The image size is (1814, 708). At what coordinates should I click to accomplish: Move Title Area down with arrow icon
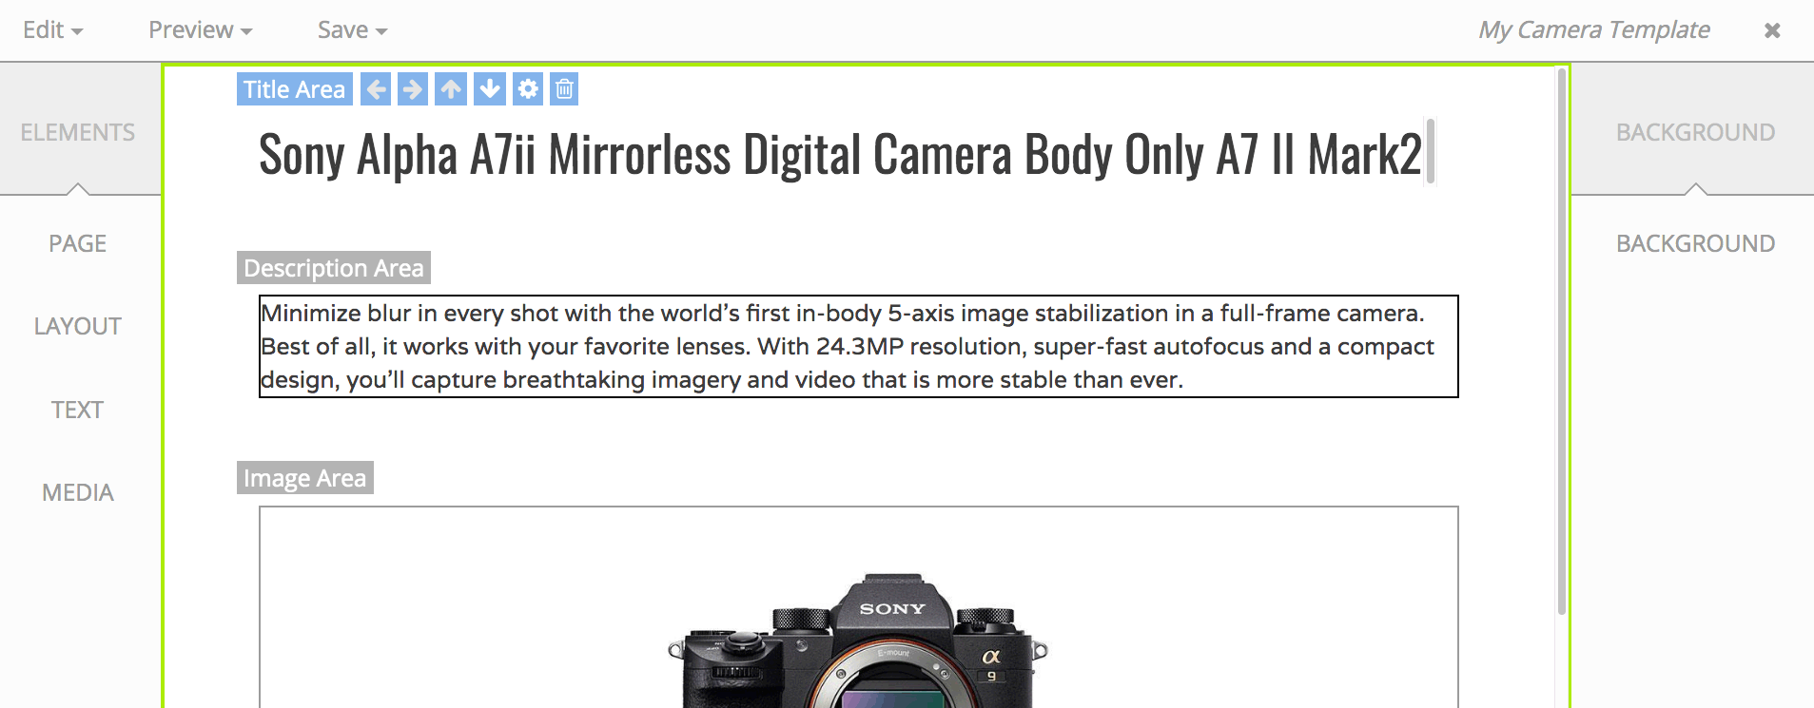[x=490, y=89]
